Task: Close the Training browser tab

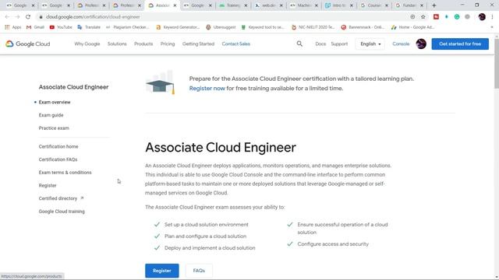Action: click(246, 5)
